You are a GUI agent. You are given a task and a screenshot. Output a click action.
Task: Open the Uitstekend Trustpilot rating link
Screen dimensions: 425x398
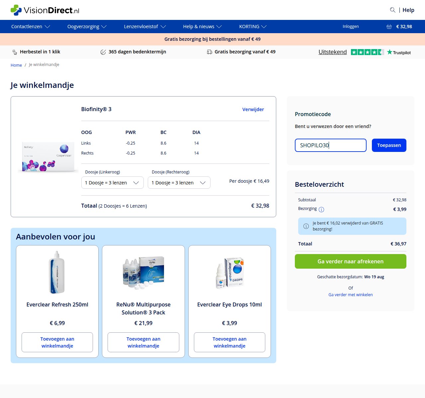[x=332, y=52]
